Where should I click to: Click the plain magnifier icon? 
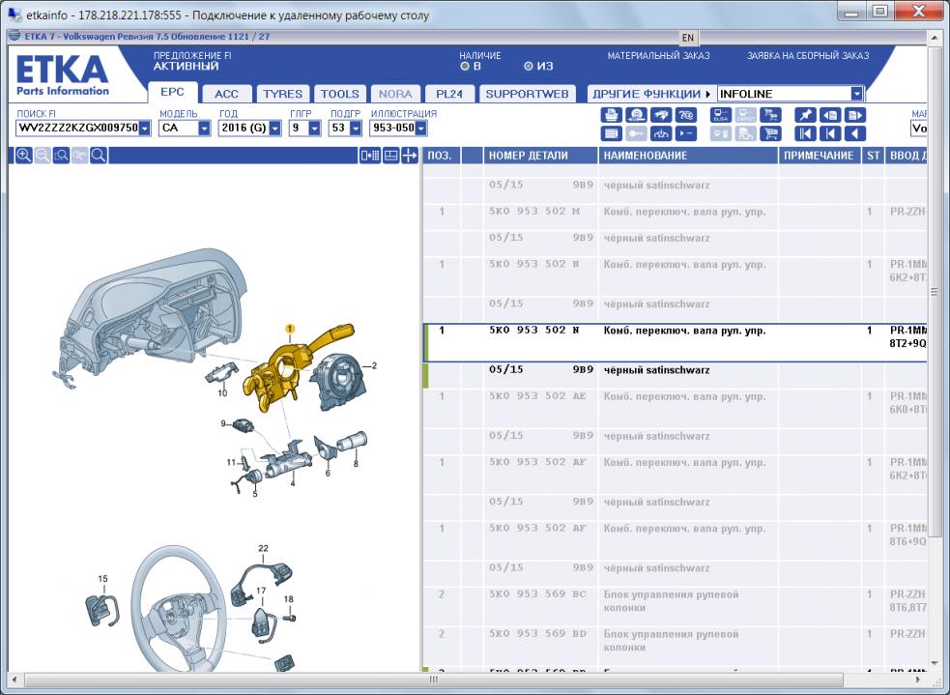click(99, 155)
